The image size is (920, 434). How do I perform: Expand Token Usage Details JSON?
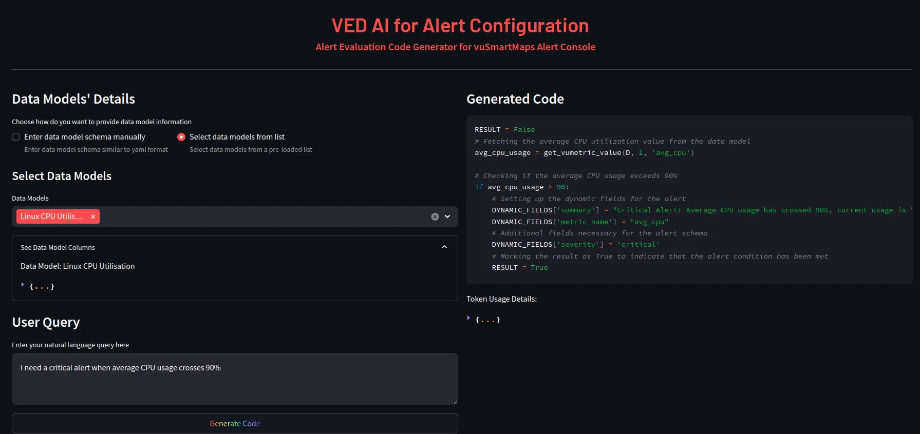pos(468,318)
